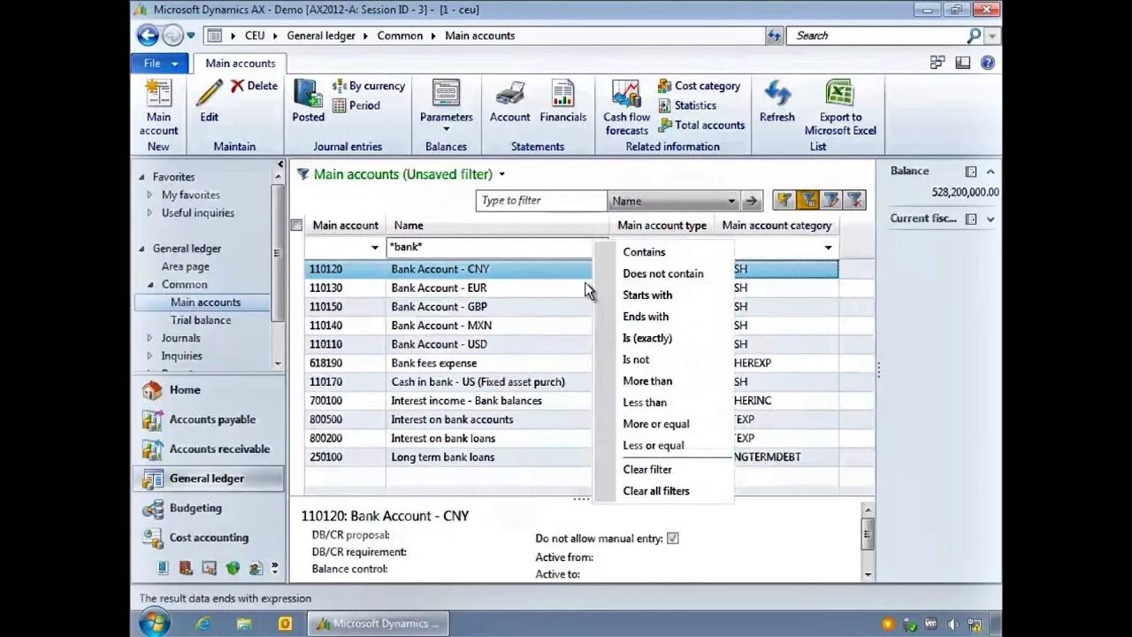Image resolution: width=1132 pixels, height=637 pixels.
Task: Select Does not contain filter option
Action: (663, 273)
